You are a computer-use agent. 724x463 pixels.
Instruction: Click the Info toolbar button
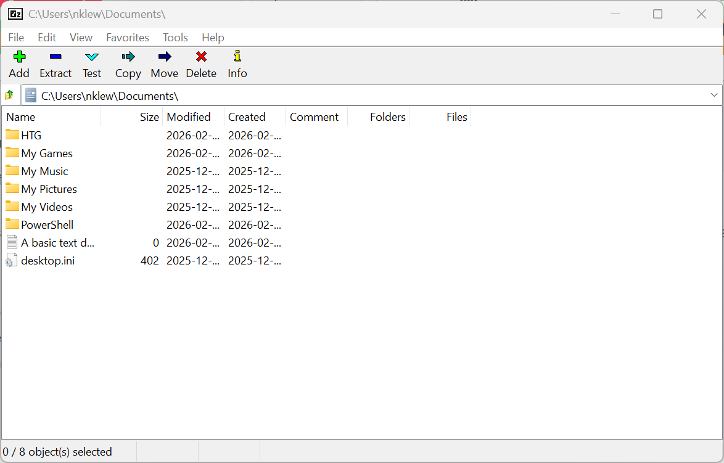(x=237, y=65)
